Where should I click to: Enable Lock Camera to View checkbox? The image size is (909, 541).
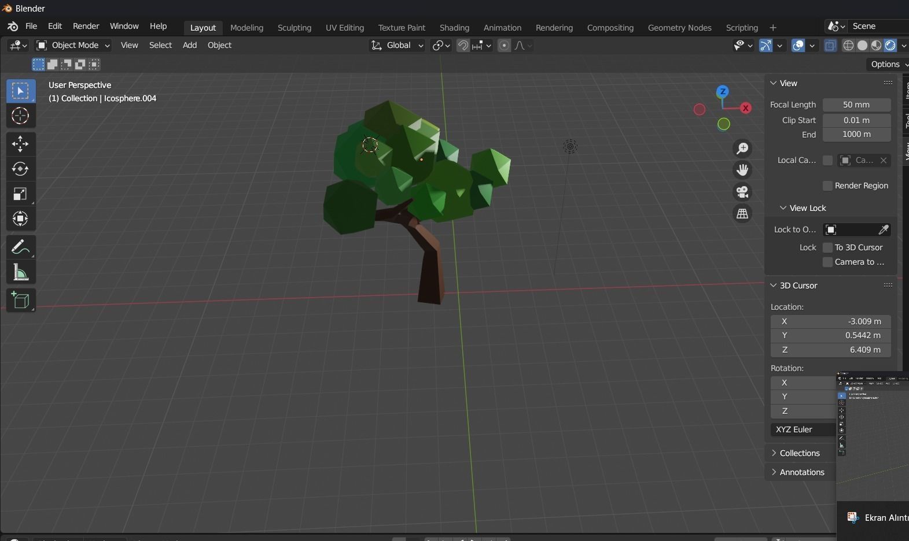tap(827, 262)
